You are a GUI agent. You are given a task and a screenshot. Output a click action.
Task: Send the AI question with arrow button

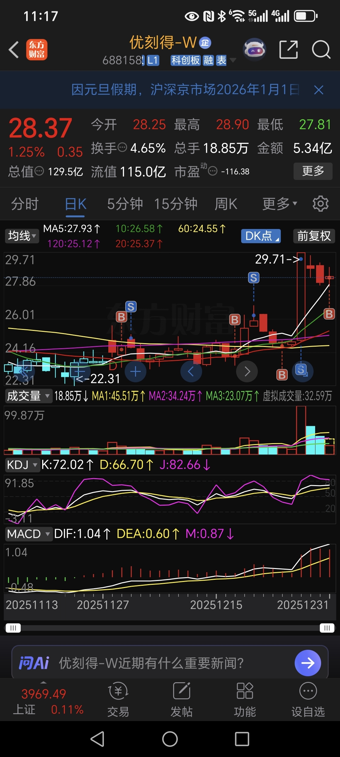click(x=308, y=663)
